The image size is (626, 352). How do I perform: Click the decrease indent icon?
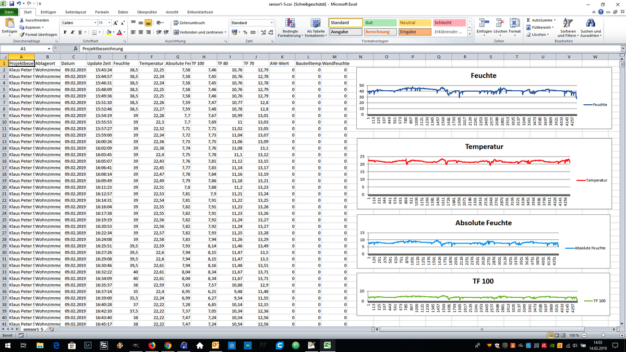point(160,32)
